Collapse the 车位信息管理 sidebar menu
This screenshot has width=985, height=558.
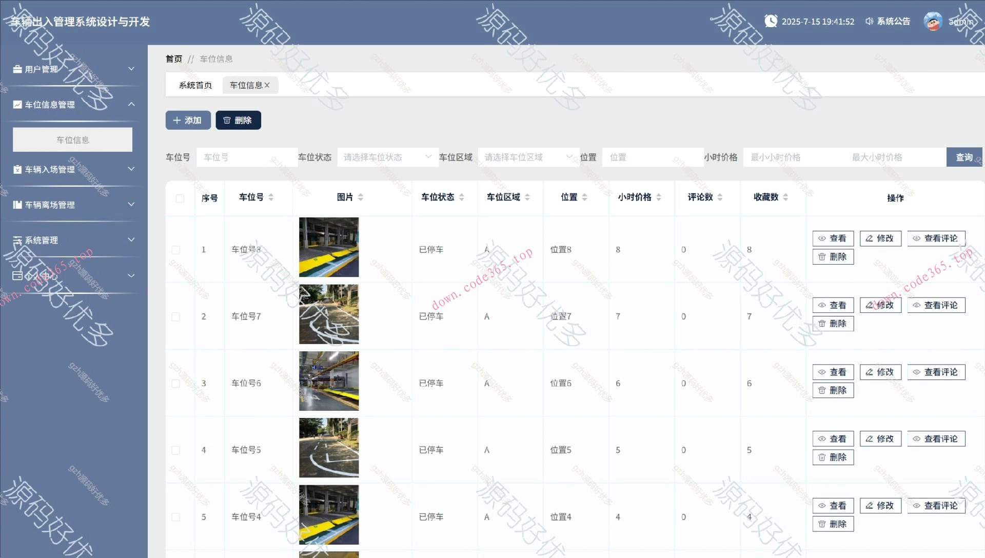131,104
